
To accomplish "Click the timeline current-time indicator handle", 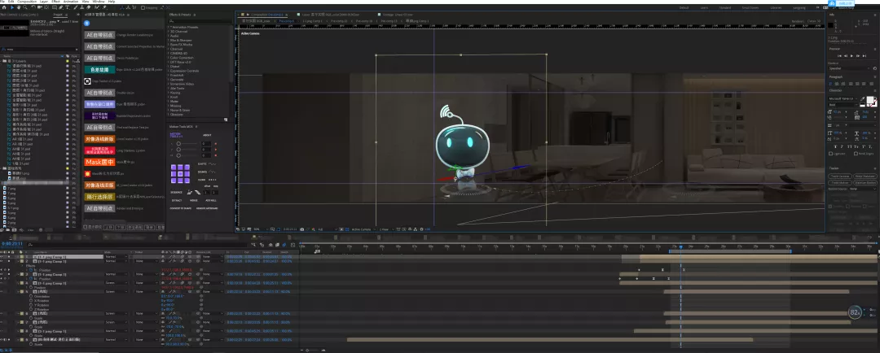I will (680, 246).
